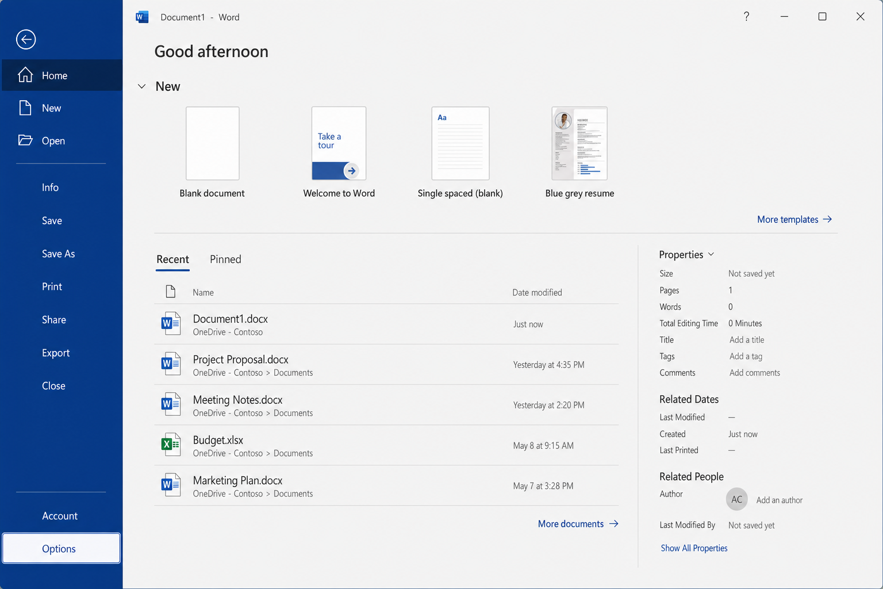Click the 'May 7 at 3:28 PM' date
This screenshot has width=883, height=589.
pyautogui.click(x=543, y=486)
